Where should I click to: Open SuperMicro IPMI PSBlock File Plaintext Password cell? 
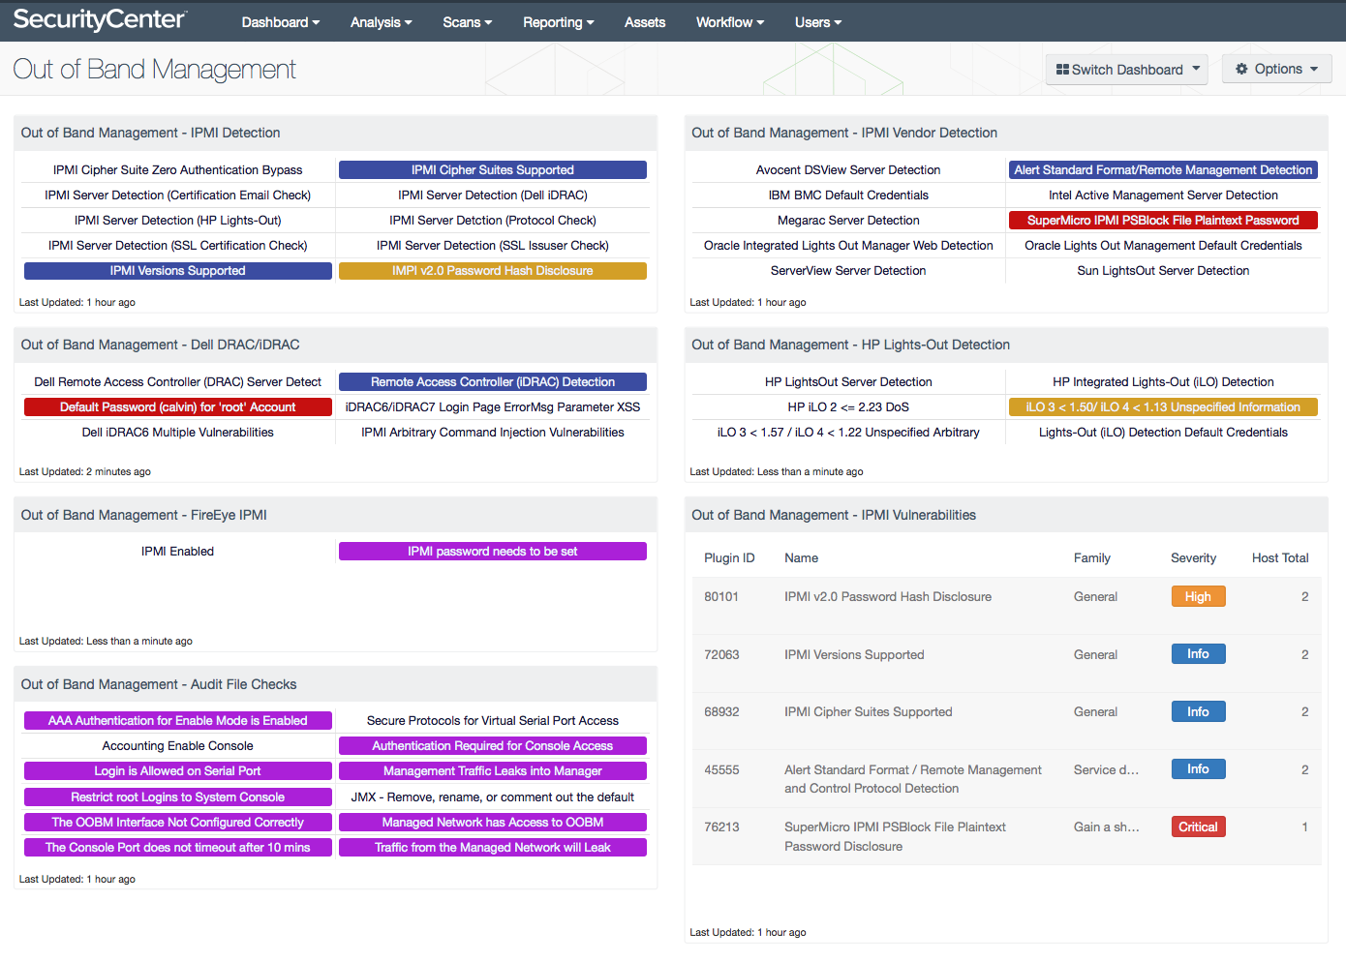1163,221
